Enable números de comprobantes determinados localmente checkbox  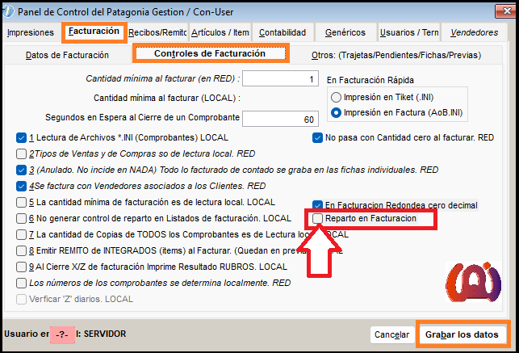coord(21,284)
